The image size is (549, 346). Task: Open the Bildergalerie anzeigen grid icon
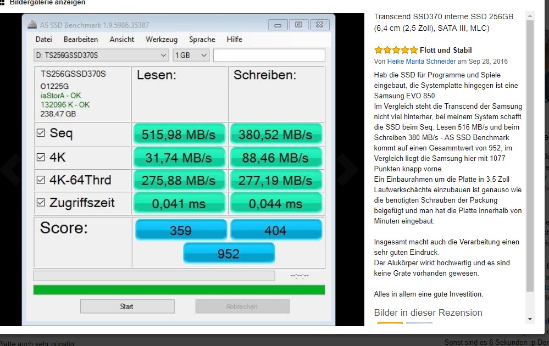point(2,2)
